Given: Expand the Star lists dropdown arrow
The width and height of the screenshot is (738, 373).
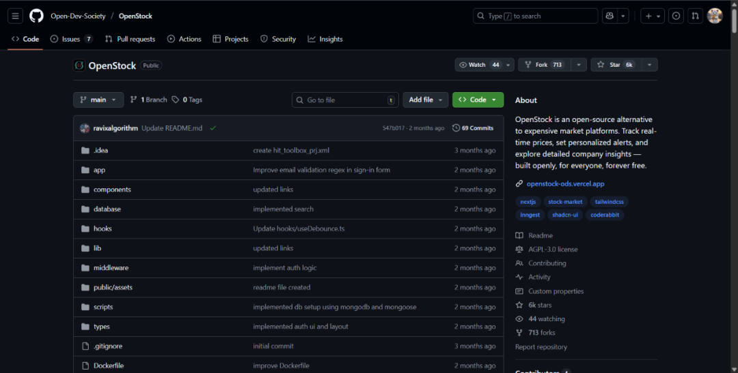Looking at the screenshot, I should [x=650, y=65].
